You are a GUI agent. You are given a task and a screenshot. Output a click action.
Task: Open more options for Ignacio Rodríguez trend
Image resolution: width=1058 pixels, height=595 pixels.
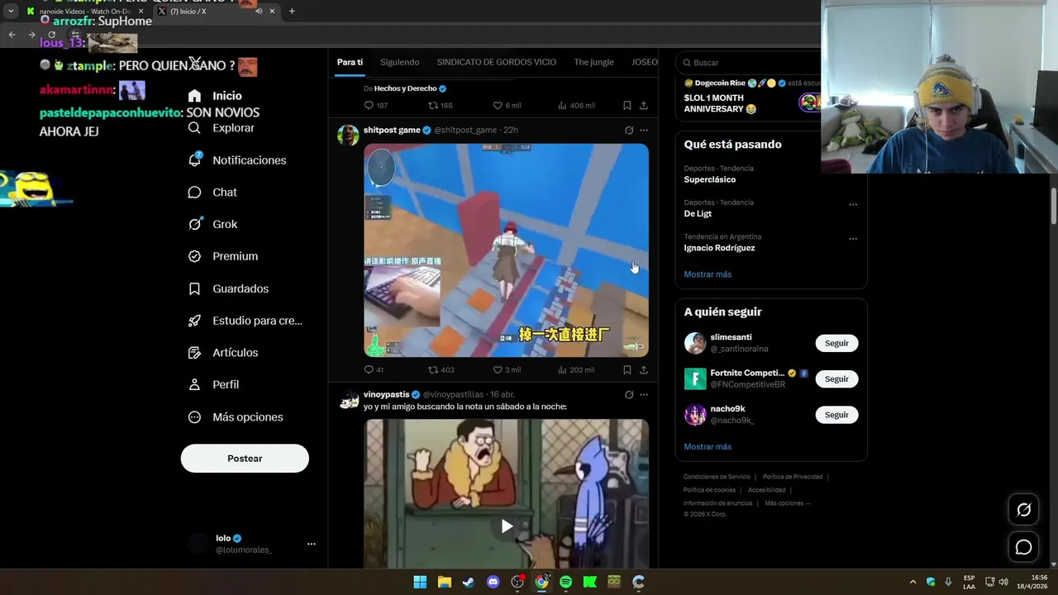pyautogui.click(x=853, y=239)
